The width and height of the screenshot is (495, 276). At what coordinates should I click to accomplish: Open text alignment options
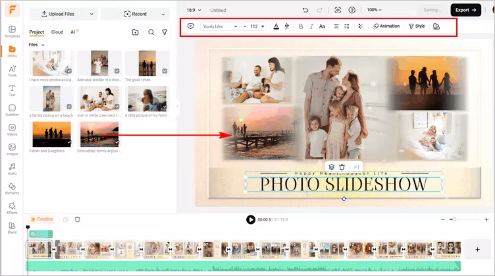[x=336, y=26]
